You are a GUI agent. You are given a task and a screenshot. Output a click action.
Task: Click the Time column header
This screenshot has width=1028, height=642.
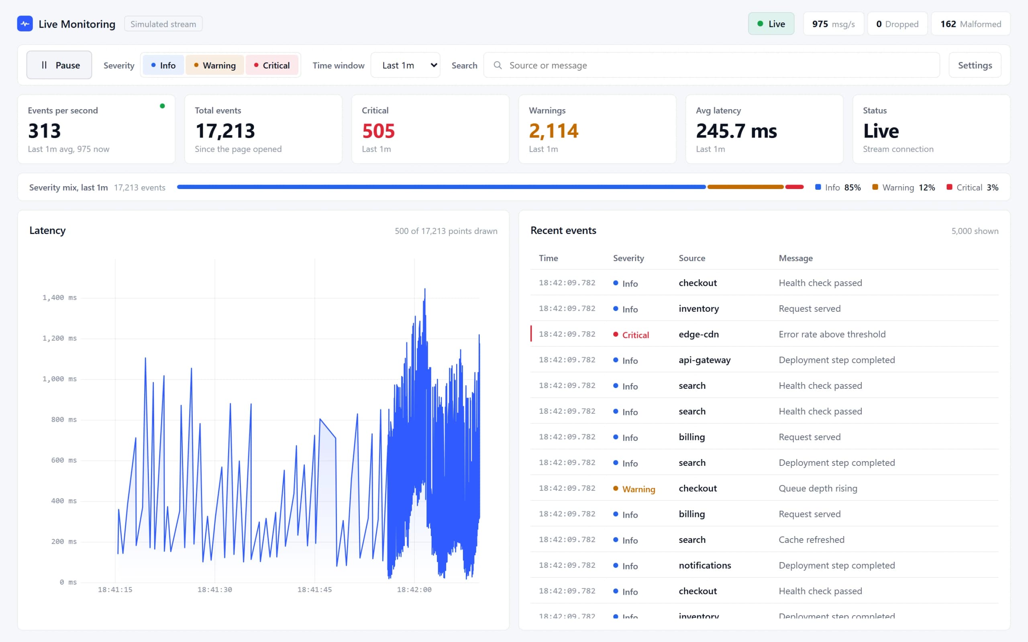(x=549, y=258)
